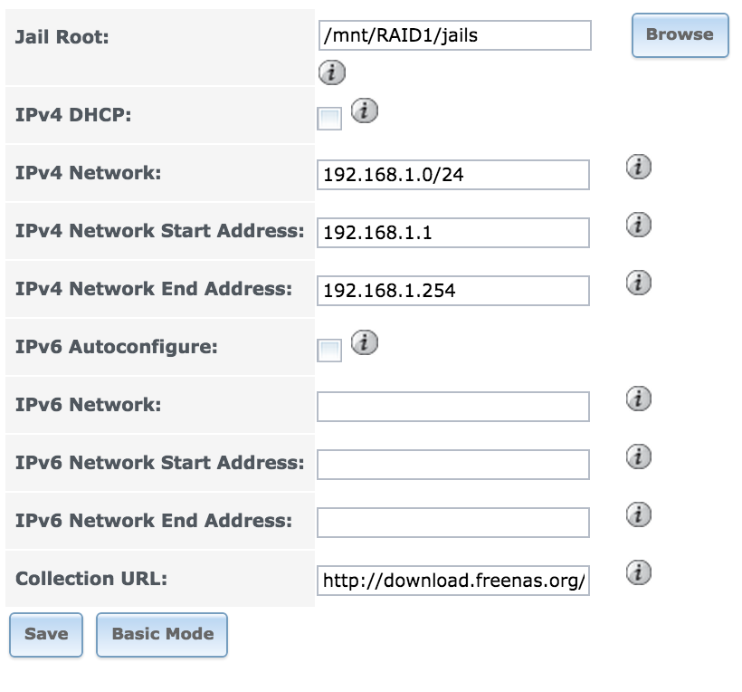Edit the Collection URL field
742x692 pixels.
(x=453, y=581)
